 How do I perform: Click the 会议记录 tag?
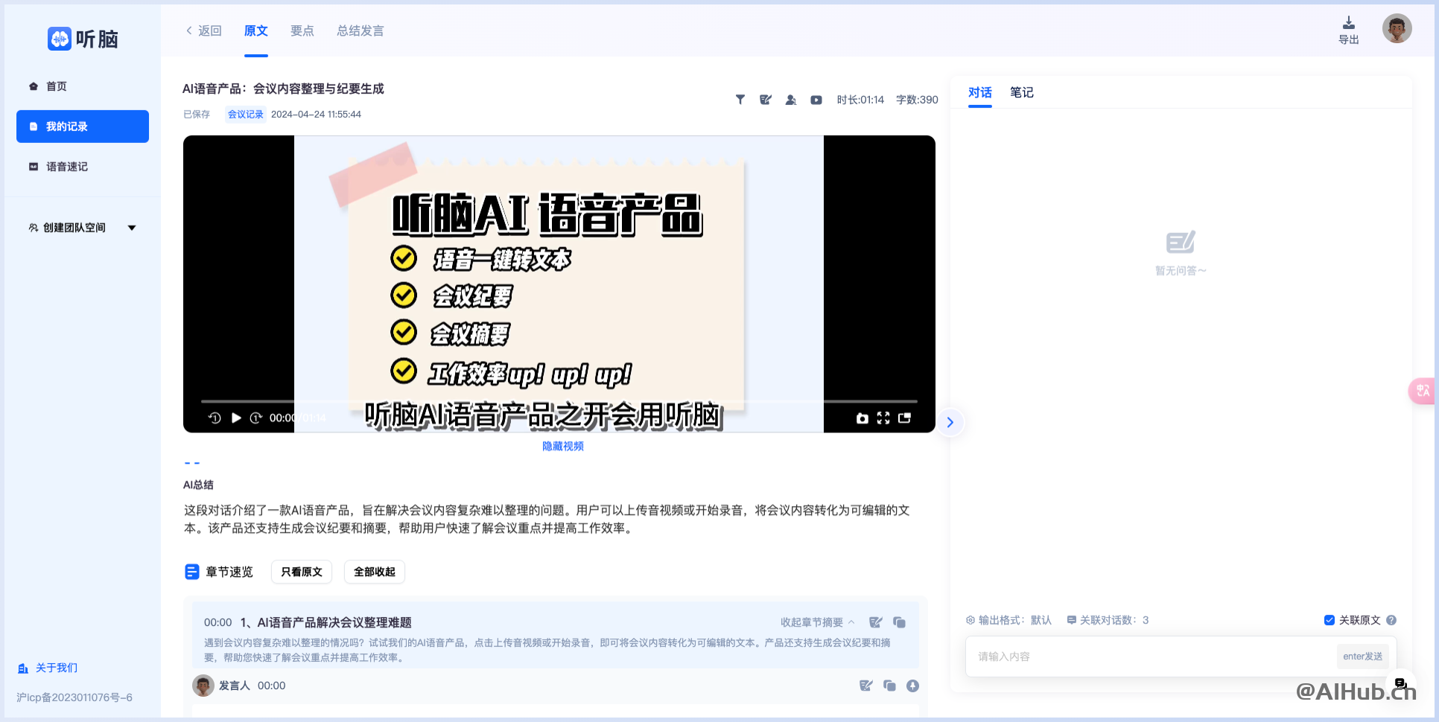246,115
